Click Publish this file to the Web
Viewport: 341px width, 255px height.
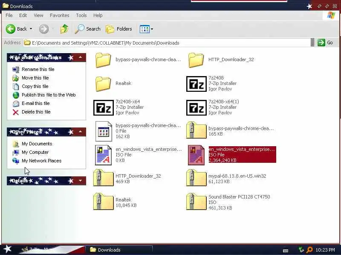(x=49, y=95)
